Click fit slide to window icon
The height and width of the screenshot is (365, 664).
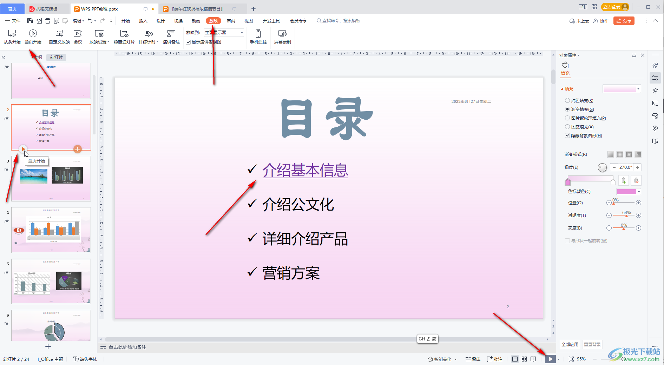571,359
